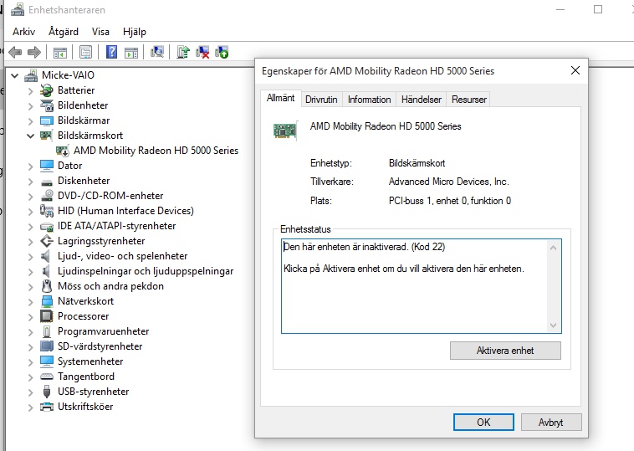634x451 pixels.
Task: Open the Åtgärd menu
Action: tap(64, 32)
